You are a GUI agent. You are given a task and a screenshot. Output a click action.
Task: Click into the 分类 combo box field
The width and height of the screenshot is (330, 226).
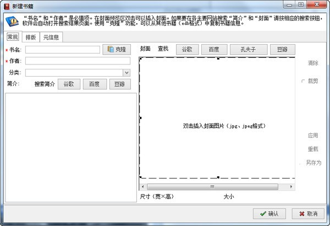tap(74, 73)
